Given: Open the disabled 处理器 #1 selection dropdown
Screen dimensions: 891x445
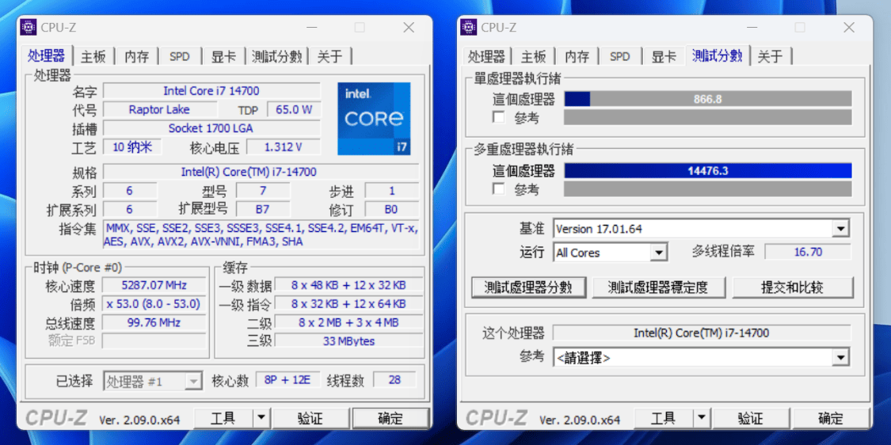Looking at the screenshot, I should pos(153,382).
